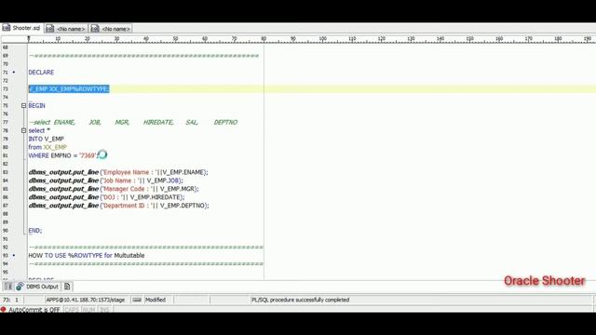Screen dimensions: 596x335
Task: Collapse the select statement fold marker
Action: click(x=23, y=130)
